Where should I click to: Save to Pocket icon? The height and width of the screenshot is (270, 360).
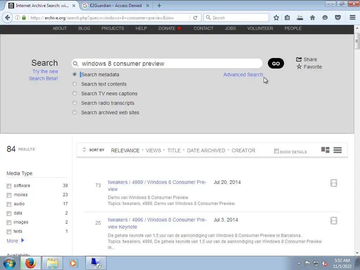coord(338,18)
